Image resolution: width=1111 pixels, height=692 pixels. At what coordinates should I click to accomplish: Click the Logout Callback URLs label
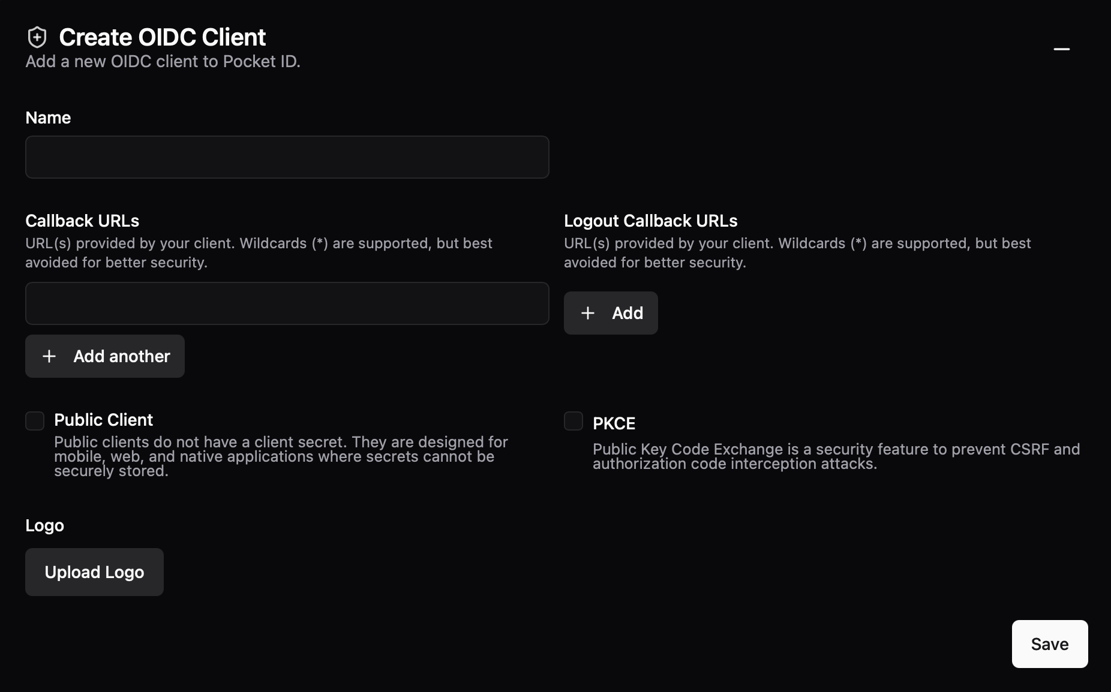pos(650,221)
